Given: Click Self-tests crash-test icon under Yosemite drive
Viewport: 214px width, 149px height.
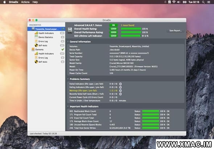Looking at the screenshot, I should [x=36, y=45].
